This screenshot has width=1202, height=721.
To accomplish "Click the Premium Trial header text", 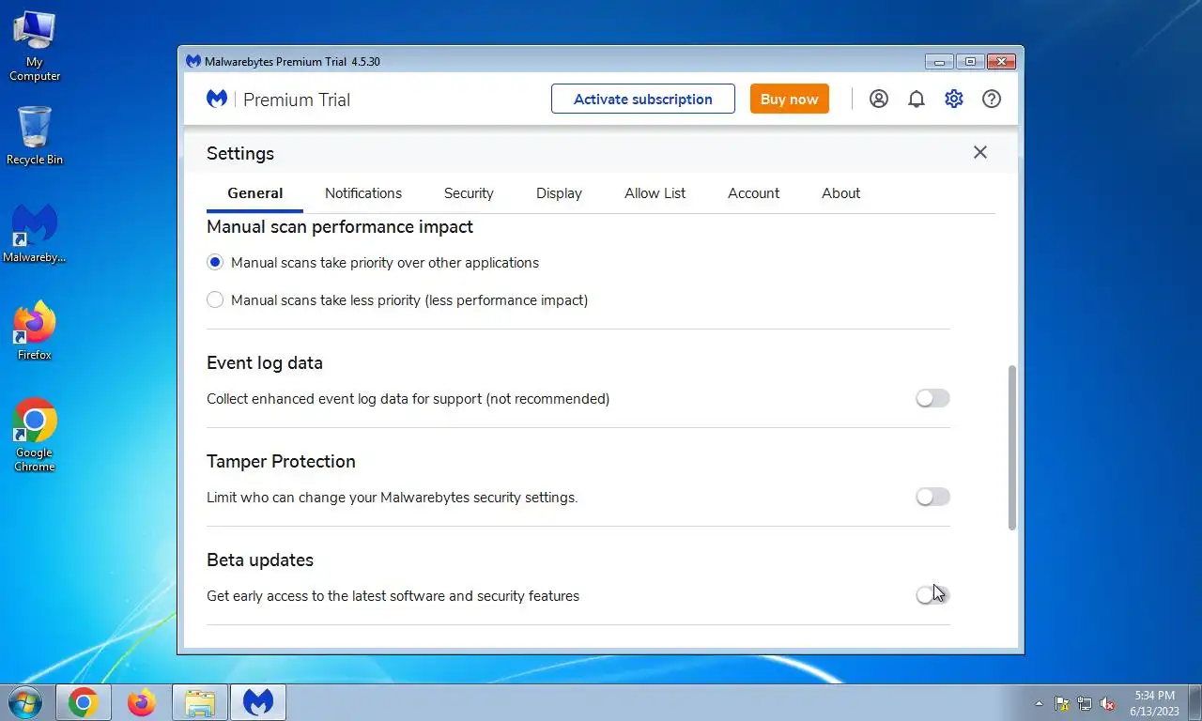I will pyautogui.click(x=297, y=100).
